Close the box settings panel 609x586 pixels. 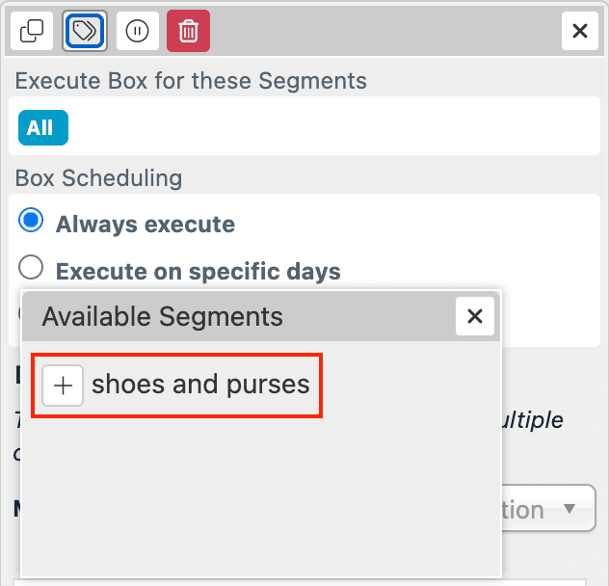pyautogui.click(x=580, y=32)
